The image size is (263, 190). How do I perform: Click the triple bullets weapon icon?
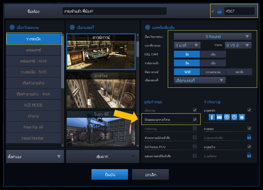(x=219, y=117)
